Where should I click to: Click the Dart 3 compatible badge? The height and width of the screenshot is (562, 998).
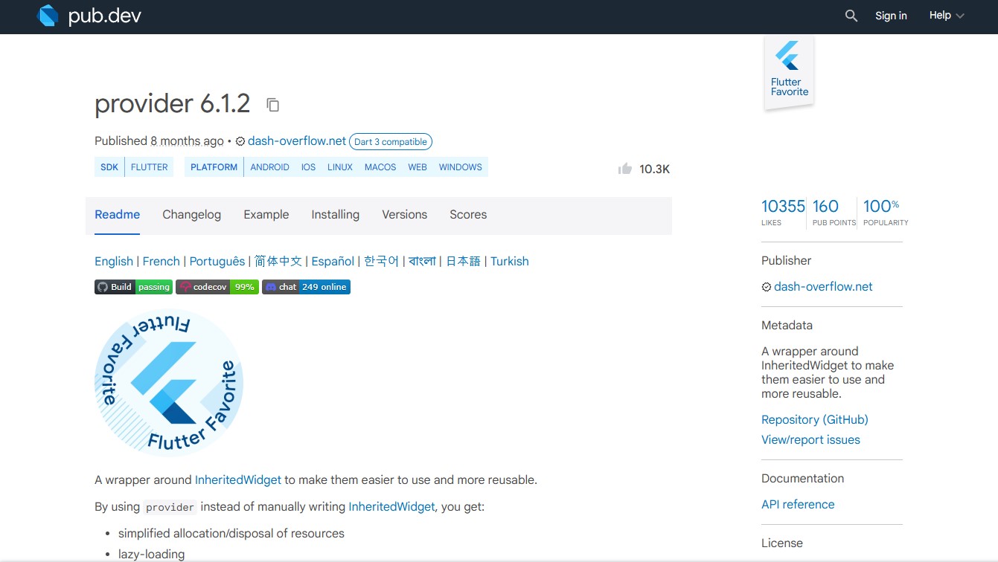pos(391,141)
